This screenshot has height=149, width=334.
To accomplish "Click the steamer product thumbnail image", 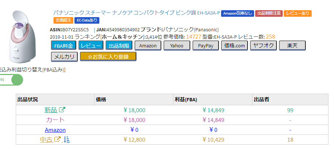I will (23, 37).
